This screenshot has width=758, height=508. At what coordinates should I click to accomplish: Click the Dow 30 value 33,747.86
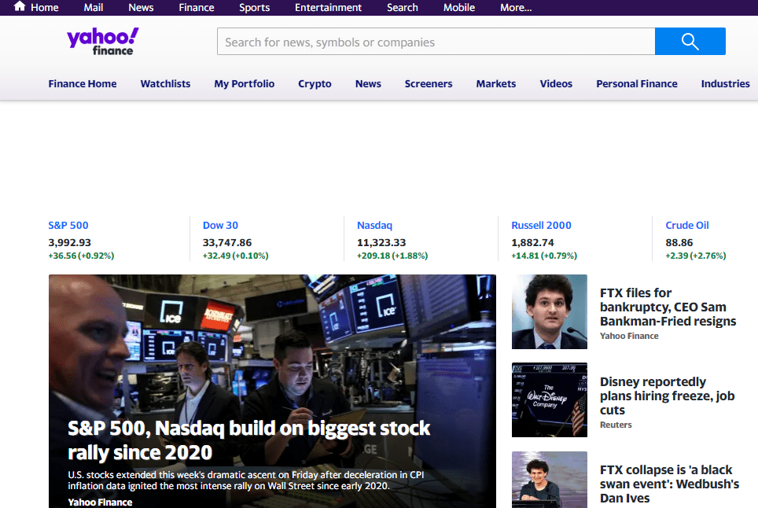pos(227,243)
